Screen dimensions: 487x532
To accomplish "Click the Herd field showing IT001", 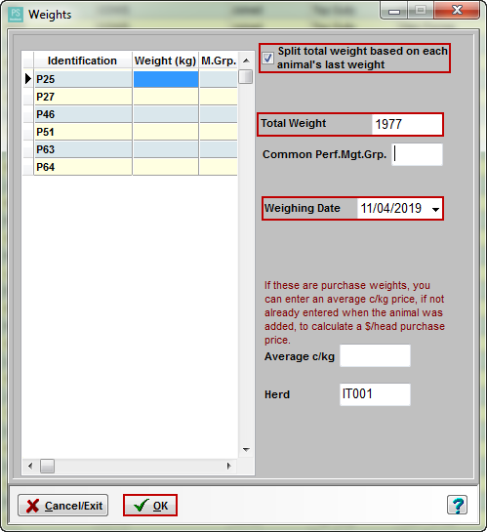I will (x=375, y=394).
